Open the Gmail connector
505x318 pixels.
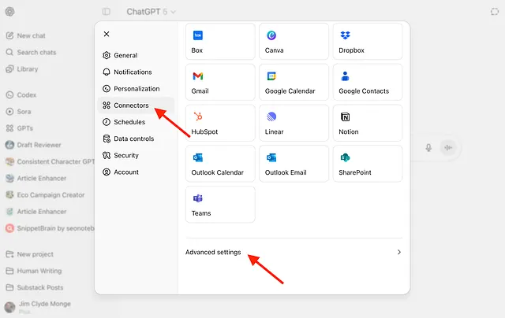pyautogui.click(x=220, y=82)
